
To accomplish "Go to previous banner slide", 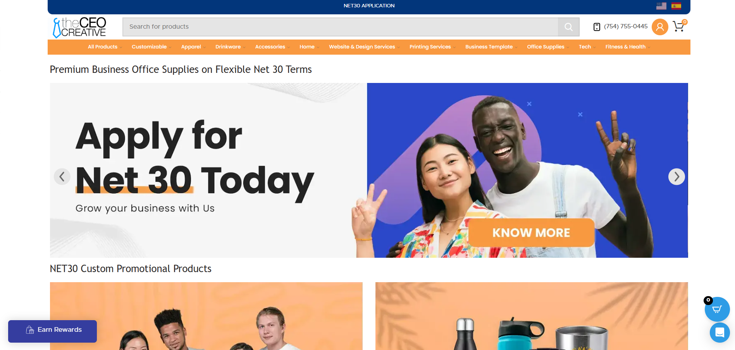I will click(x=62, y=177).
